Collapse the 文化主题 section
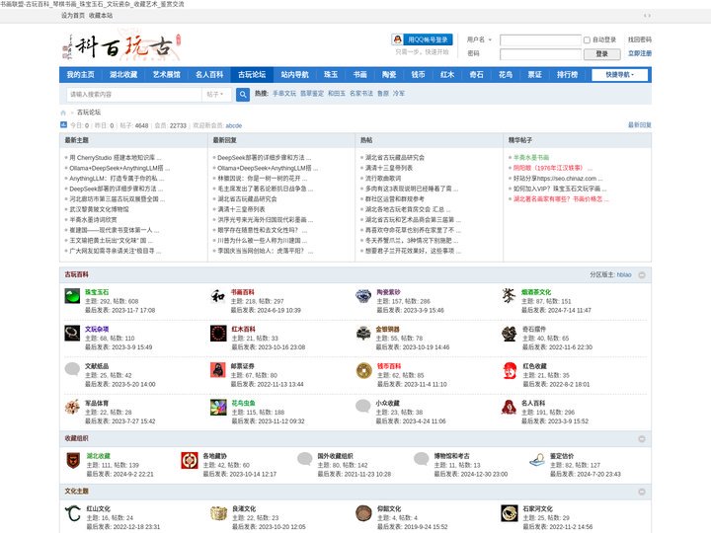 click(642, 492)
